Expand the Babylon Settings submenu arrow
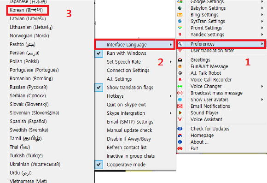Viewport: 267px width, 183px height. point(262,8)
